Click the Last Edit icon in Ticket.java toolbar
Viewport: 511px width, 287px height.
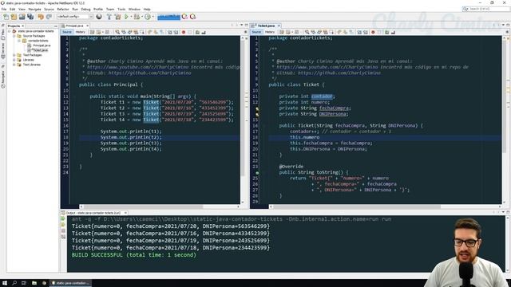[x=282, y=32]
